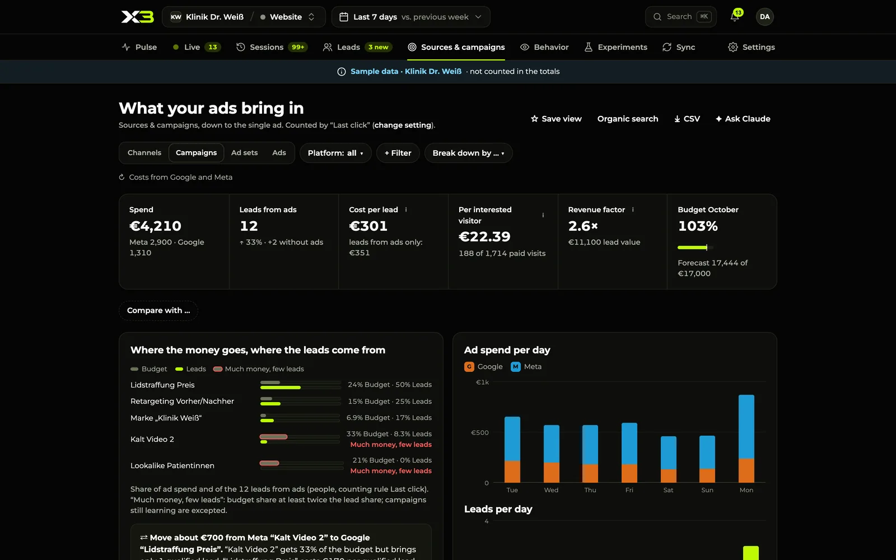Add a filter with + Filter
The width and height of the screenshot is (896, 560).
point(398,153)
